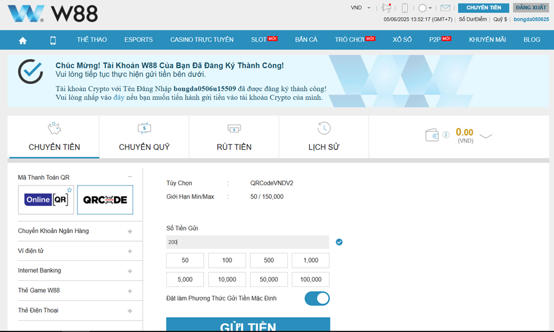Open the XỔ SỐ menu
554x332 pixels.
[402, 40]
